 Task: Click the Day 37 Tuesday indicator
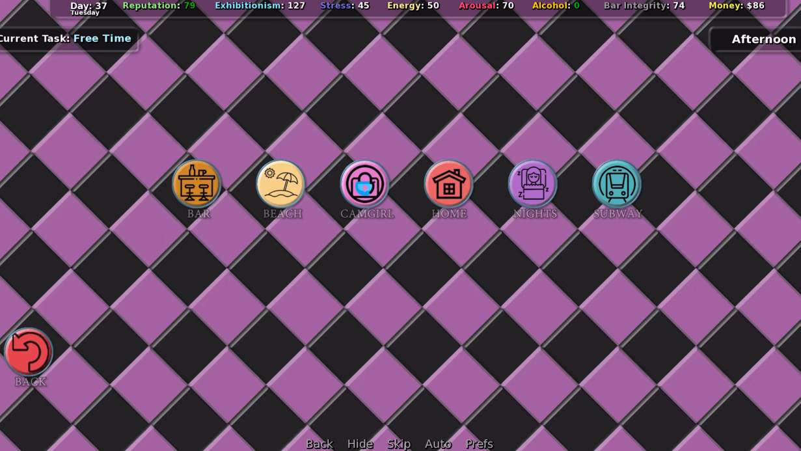coord(88,8)
